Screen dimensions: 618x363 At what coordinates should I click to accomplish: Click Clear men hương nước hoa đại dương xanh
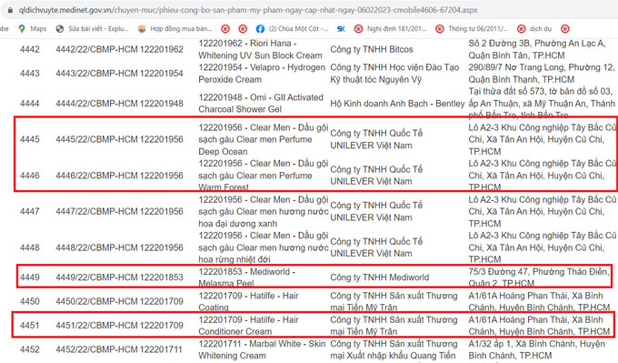tap(264, 211)
